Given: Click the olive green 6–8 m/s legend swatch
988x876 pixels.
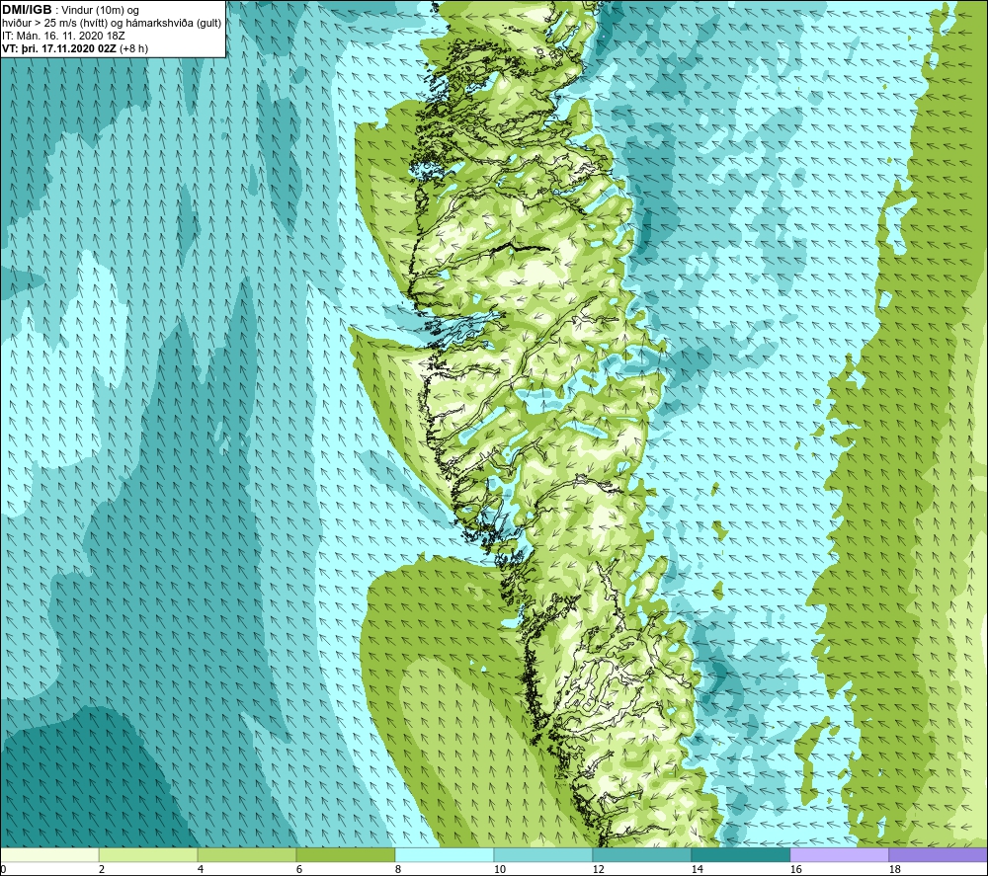Looking at the screenshot, I should click(x=345, y=854).
